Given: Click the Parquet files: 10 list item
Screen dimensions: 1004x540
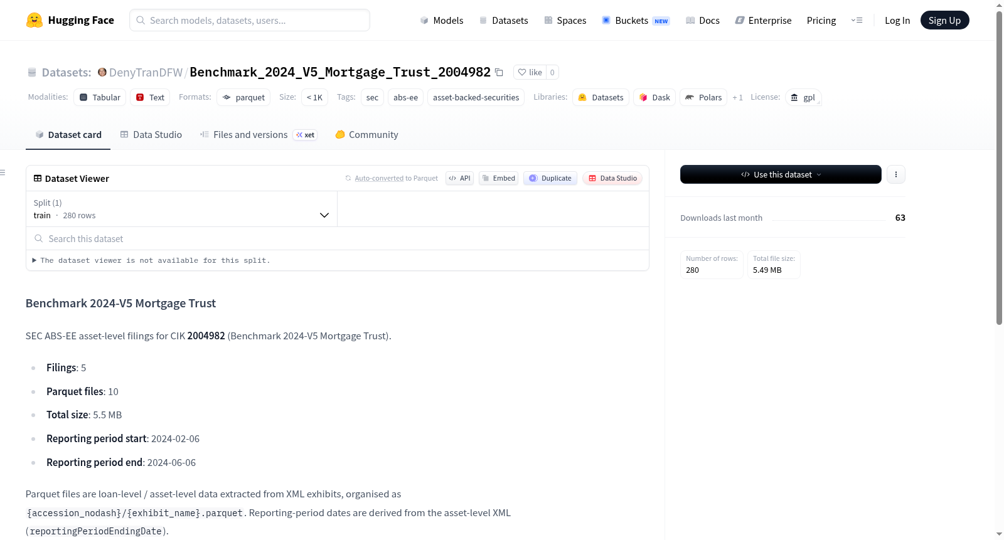Looking at the screenshot, I should coord(82,391).
